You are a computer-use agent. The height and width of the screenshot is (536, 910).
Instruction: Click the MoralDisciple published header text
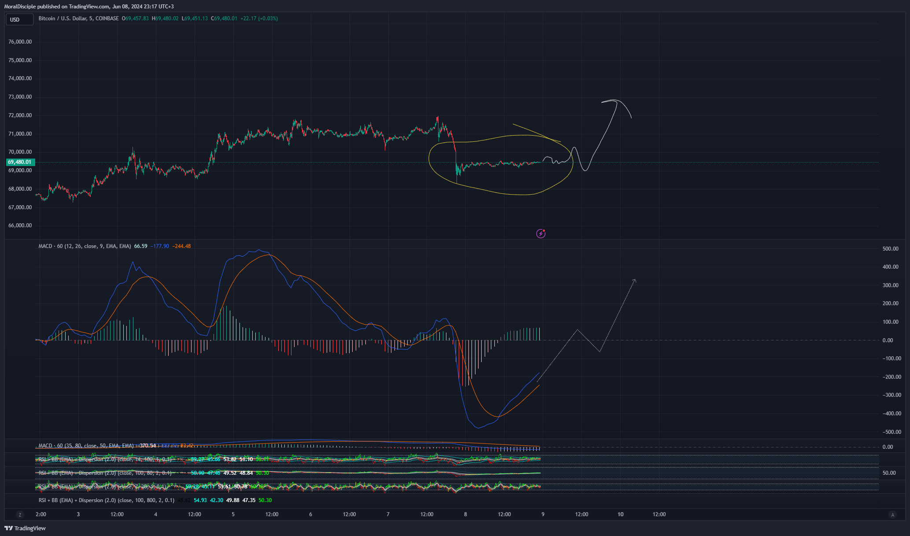pyautogui.click(x=89, y=7)
